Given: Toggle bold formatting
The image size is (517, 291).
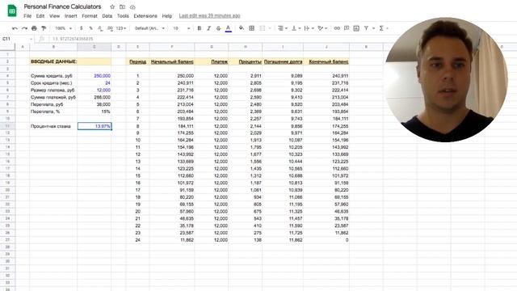Looking at the screenshot, I should point(200,28).
